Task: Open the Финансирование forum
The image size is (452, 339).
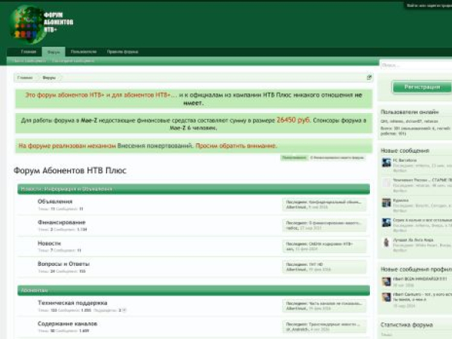Action: (62, 222)
